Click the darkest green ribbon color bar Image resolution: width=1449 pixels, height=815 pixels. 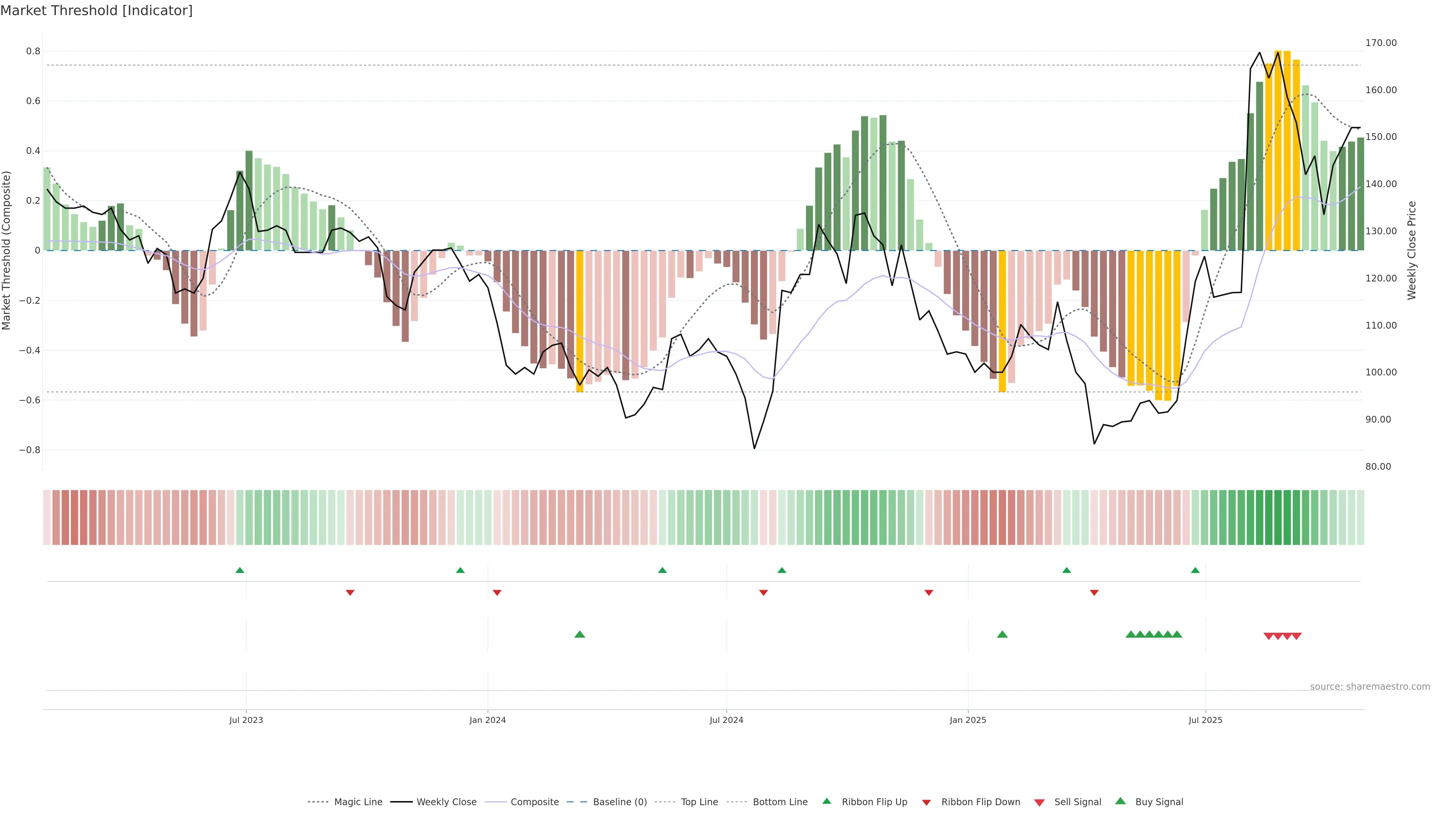coord(1277,517)
